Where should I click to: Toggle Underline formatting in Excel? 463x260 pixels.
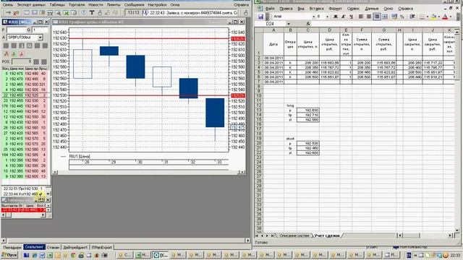pos(351,17)
